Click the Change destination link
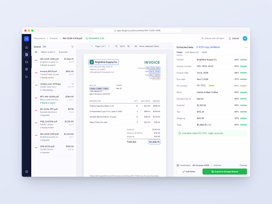The image size is (272, 204). click(243, 165)
